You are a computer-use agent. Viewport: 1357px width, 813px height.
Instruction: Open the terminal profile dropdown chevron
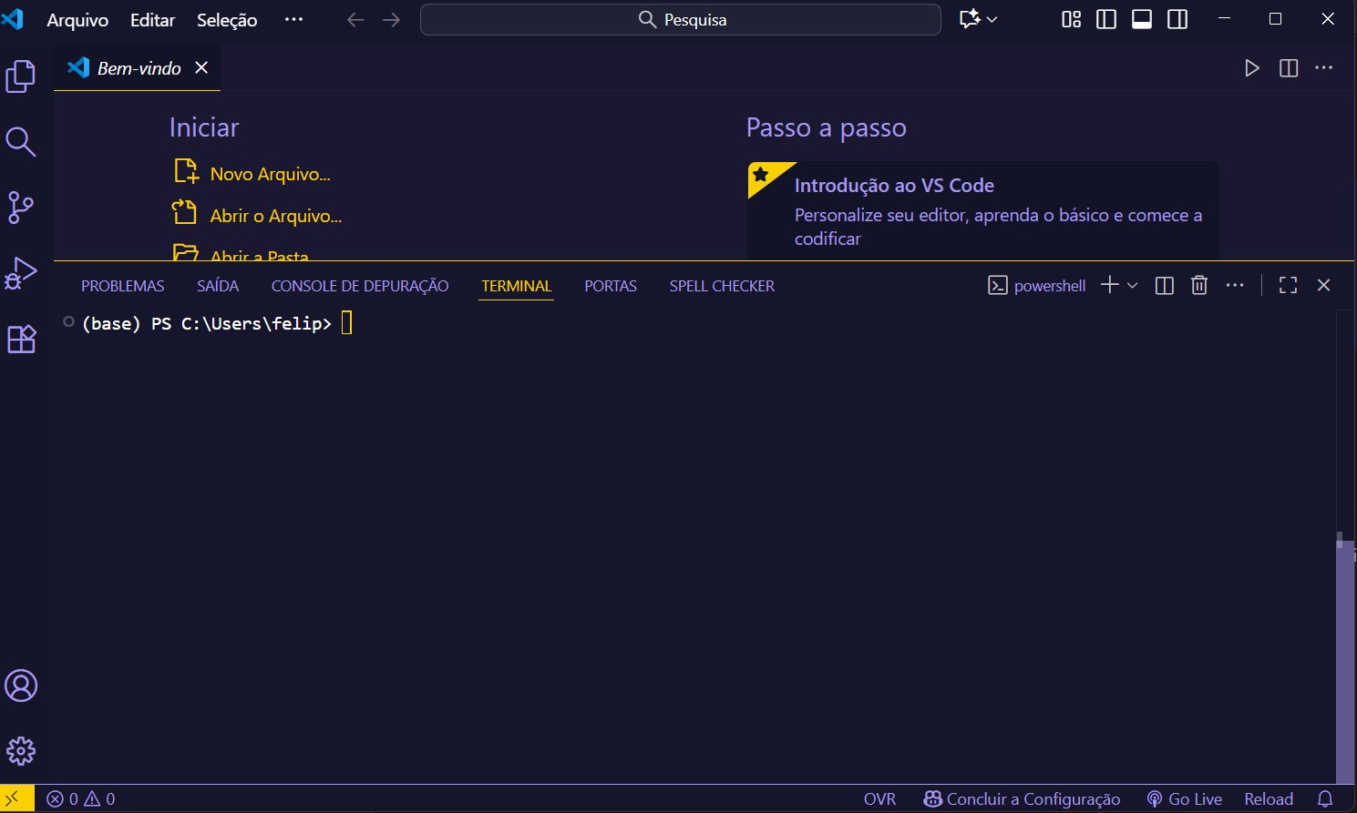(x=1133, y=285)
